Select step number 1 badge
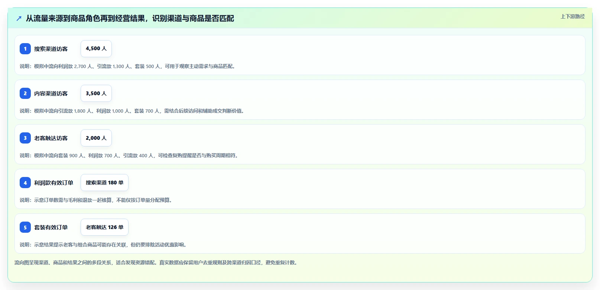 25,49
